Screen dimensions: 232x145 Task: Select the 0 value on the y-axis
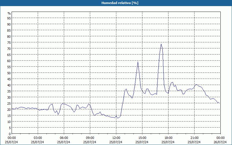(10, 134)
